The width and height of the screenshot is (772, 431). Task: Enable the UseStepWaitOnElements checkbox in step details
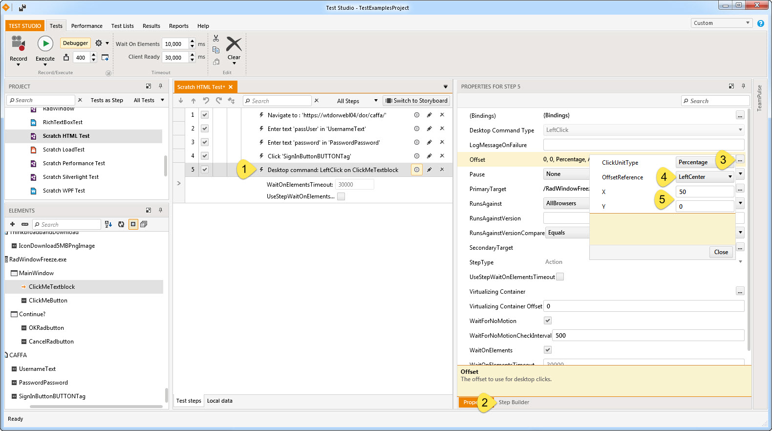pyautogui.click(x=341, y=196)
